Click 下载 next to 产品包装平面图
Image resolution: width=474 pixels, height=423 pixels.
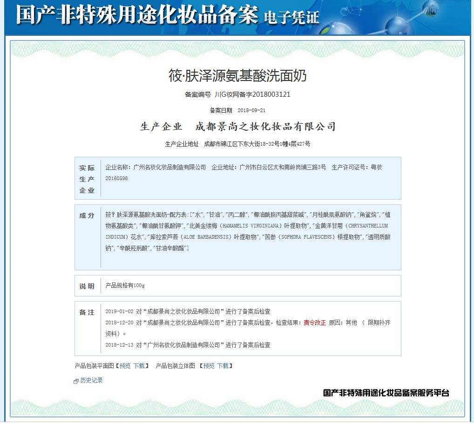(139, 366)
